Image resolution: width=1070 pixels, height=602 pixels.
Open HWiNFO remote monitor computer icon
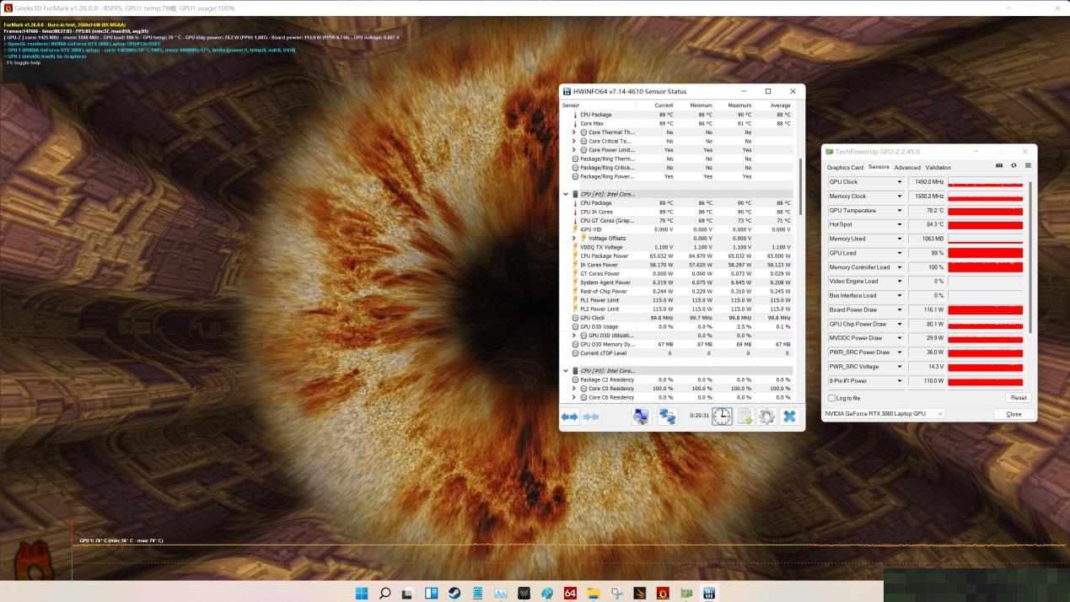642,417
